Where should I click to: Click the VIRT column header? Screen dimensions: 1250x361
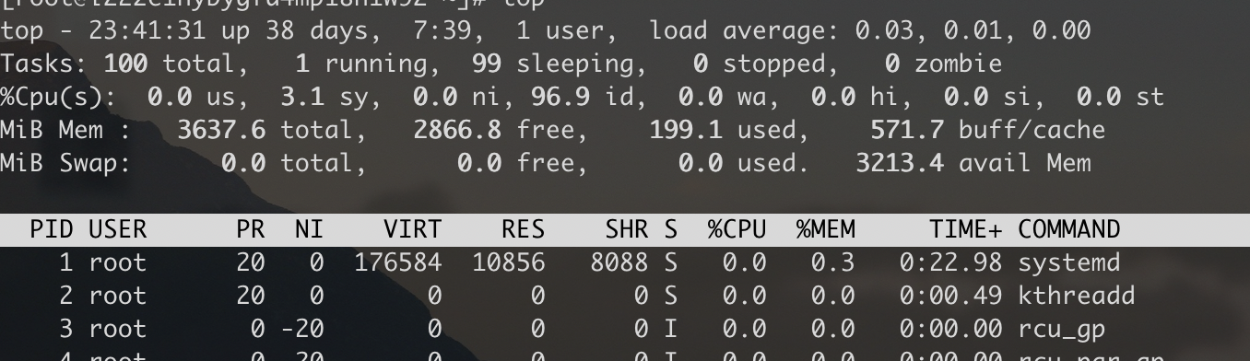pyautogui.click(x=413, y=229)
